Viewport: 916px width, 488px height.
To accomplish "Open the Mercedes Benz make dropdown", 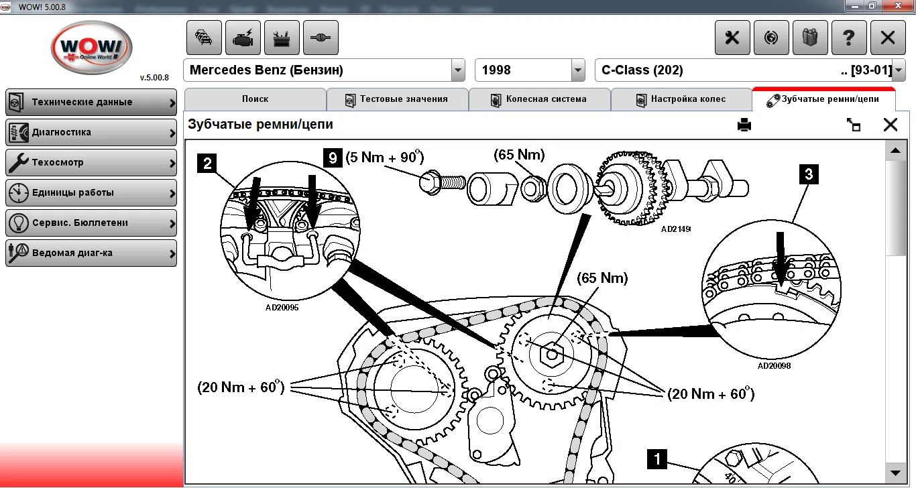I will click(x=458, y=70).
